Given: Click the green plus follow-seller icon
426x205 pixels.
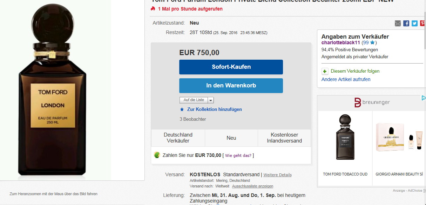Looking at the screenshot, I should 325,71.
